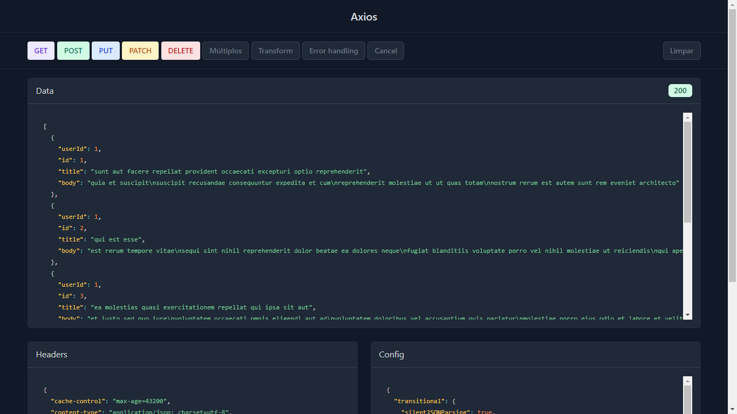Click the title value "qui est esse"
Viewport: 737px width, 414px height.
point(116,239)
